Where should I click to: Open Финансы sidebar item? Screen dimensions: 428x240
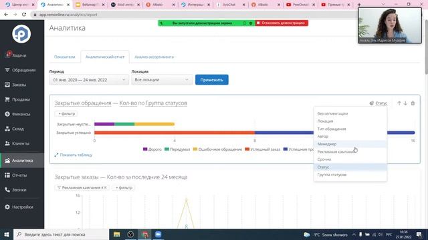[17, 114]
